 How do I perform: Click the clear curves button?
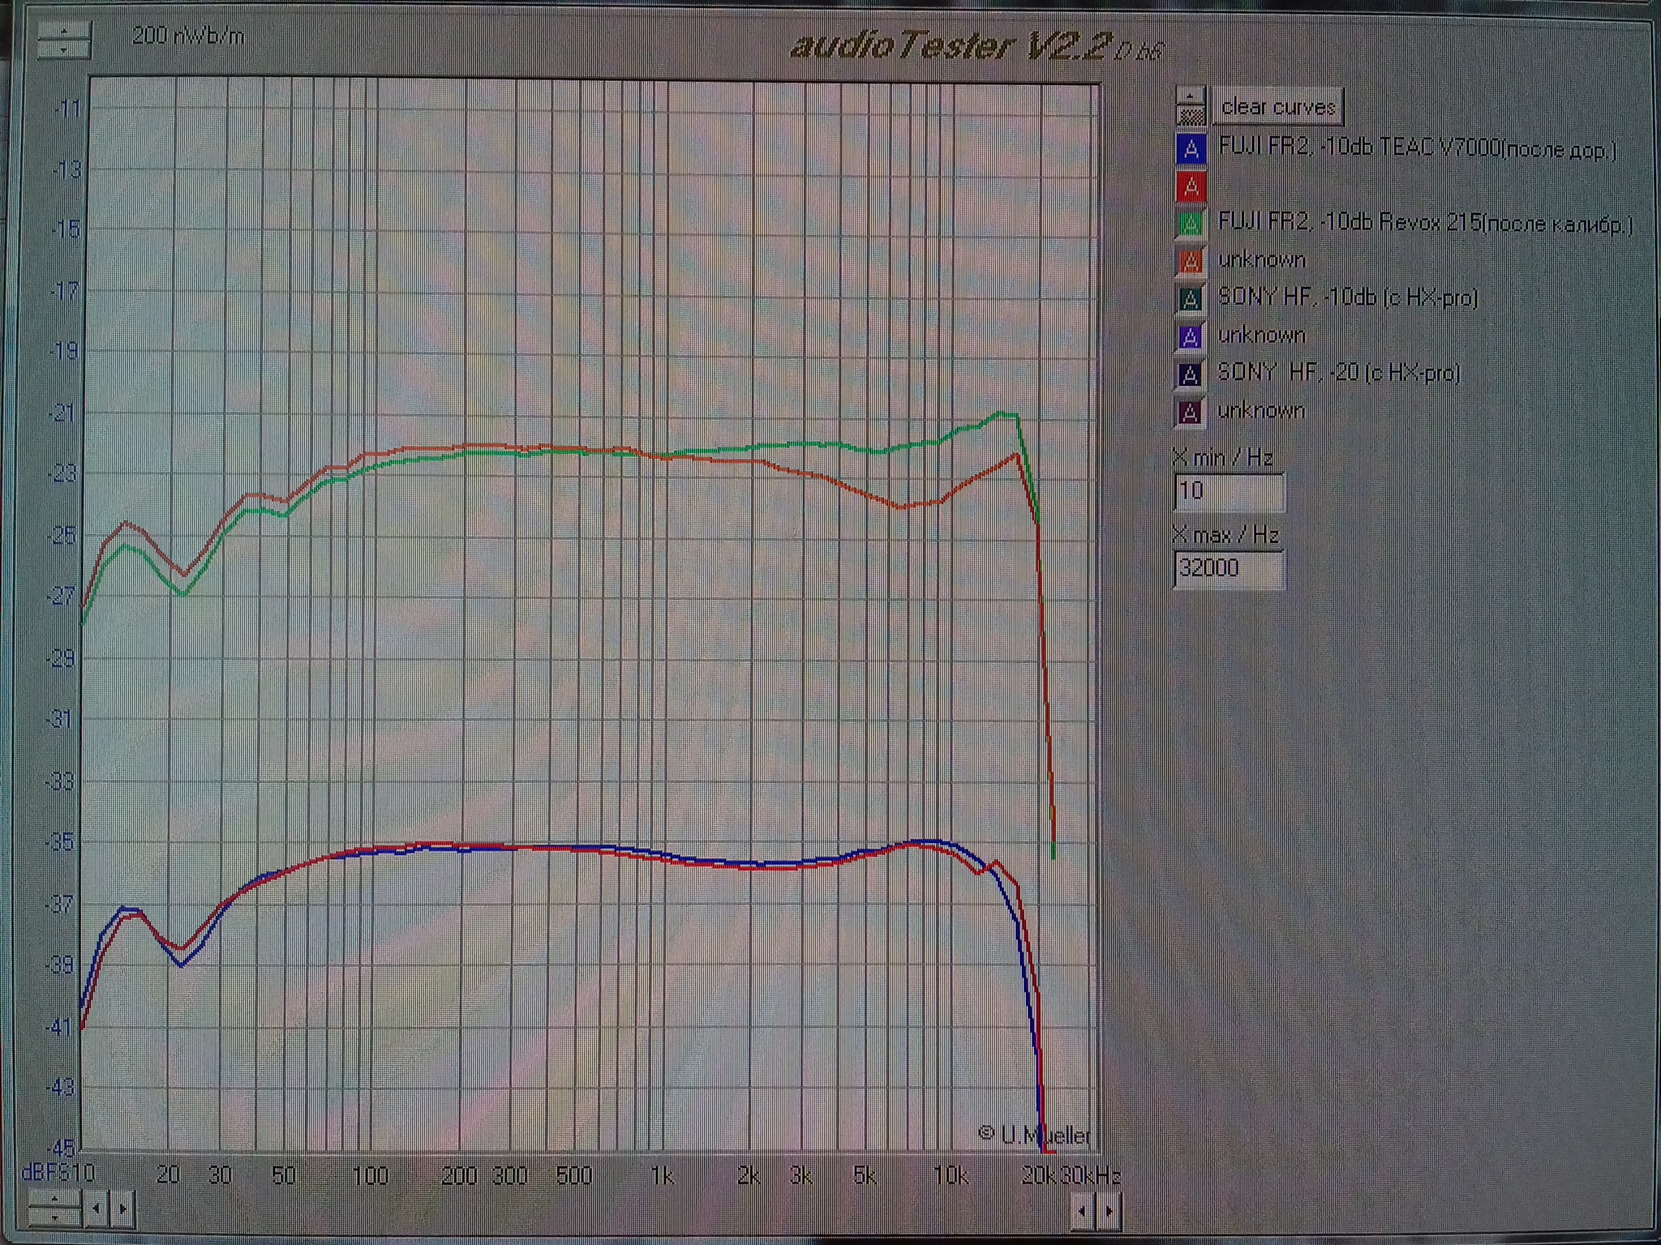point(1277,107)
